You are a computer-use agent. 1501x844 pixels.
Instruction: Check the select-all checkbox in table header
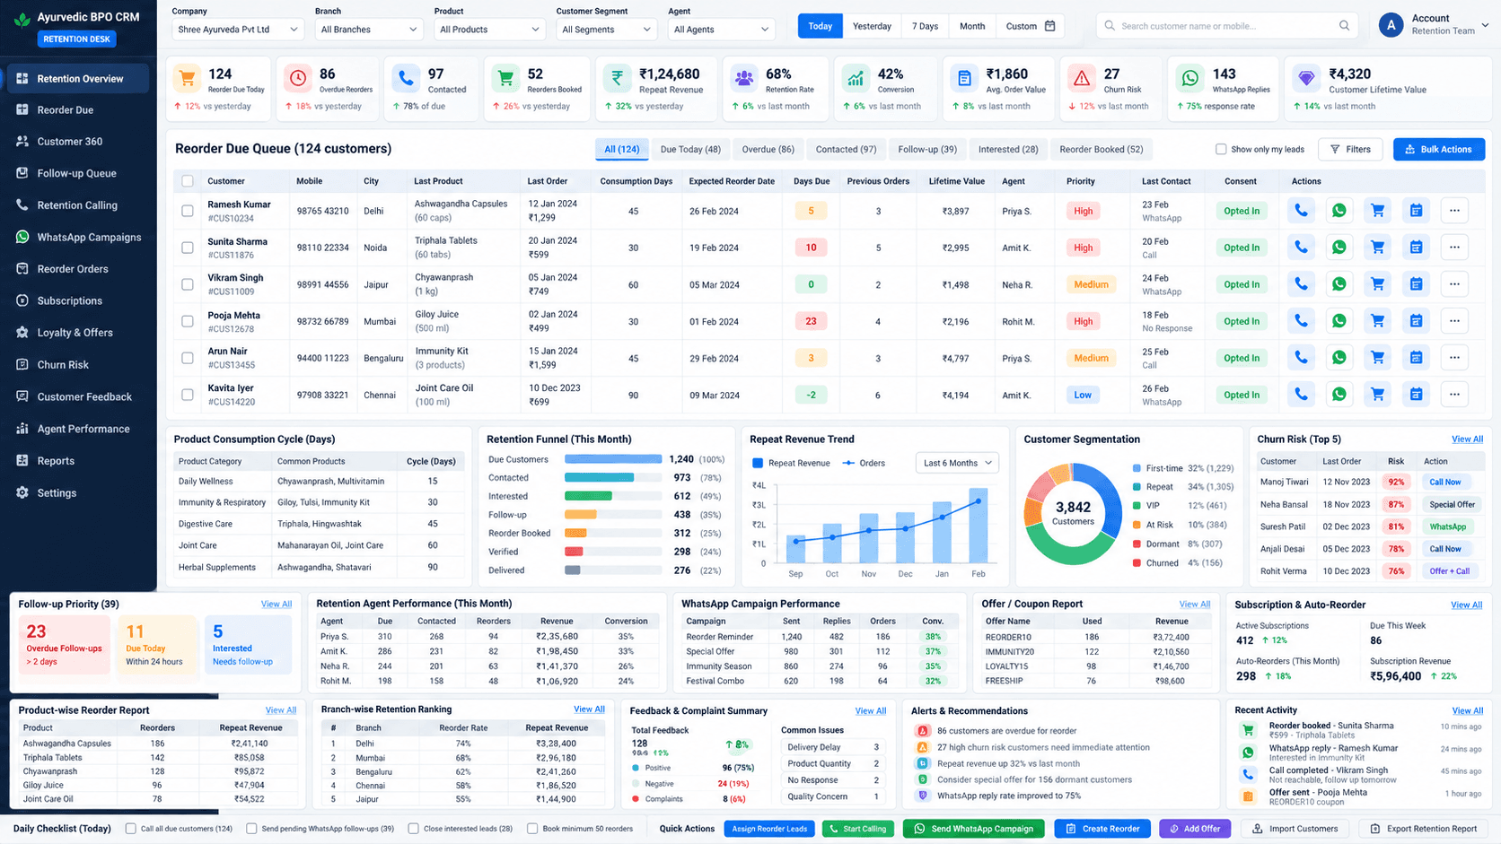point(188,181)
